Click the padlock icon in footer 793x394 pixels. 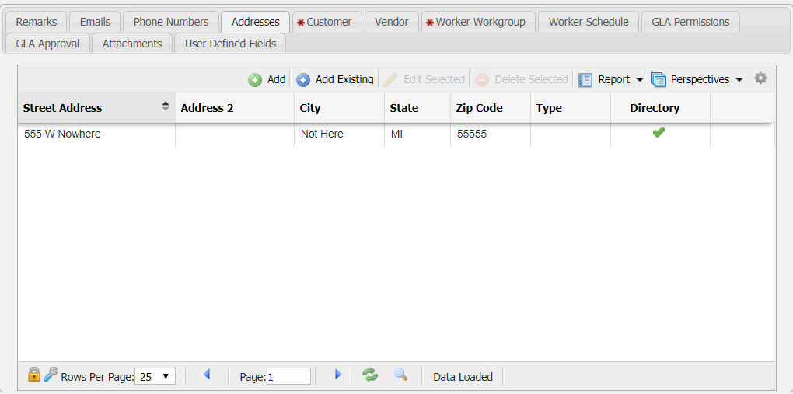33,375
